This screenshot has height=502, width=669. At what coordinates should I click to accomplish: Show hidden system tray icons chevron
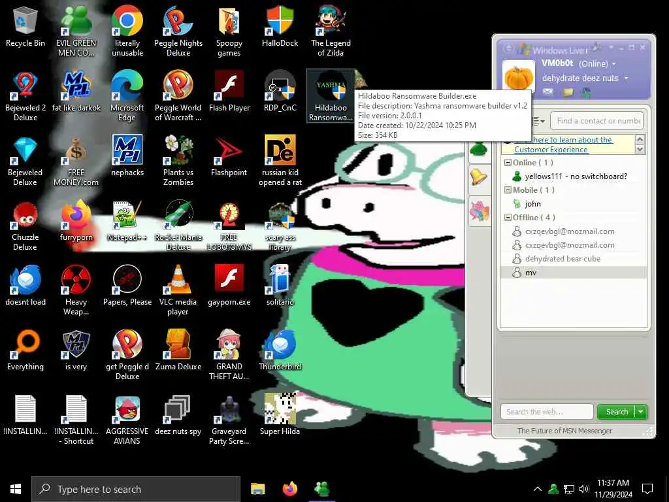pyautogui.click(x=538, y=489)
